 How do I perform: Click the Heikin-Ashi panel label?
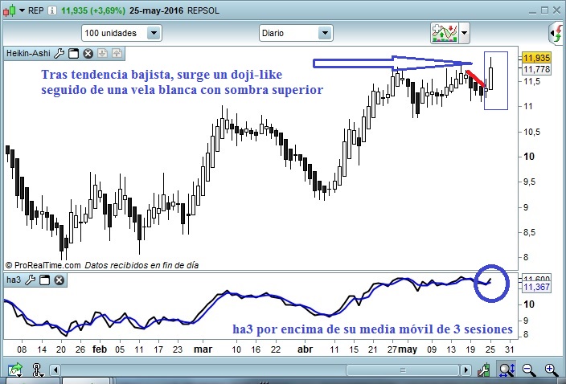click(28, 53)
